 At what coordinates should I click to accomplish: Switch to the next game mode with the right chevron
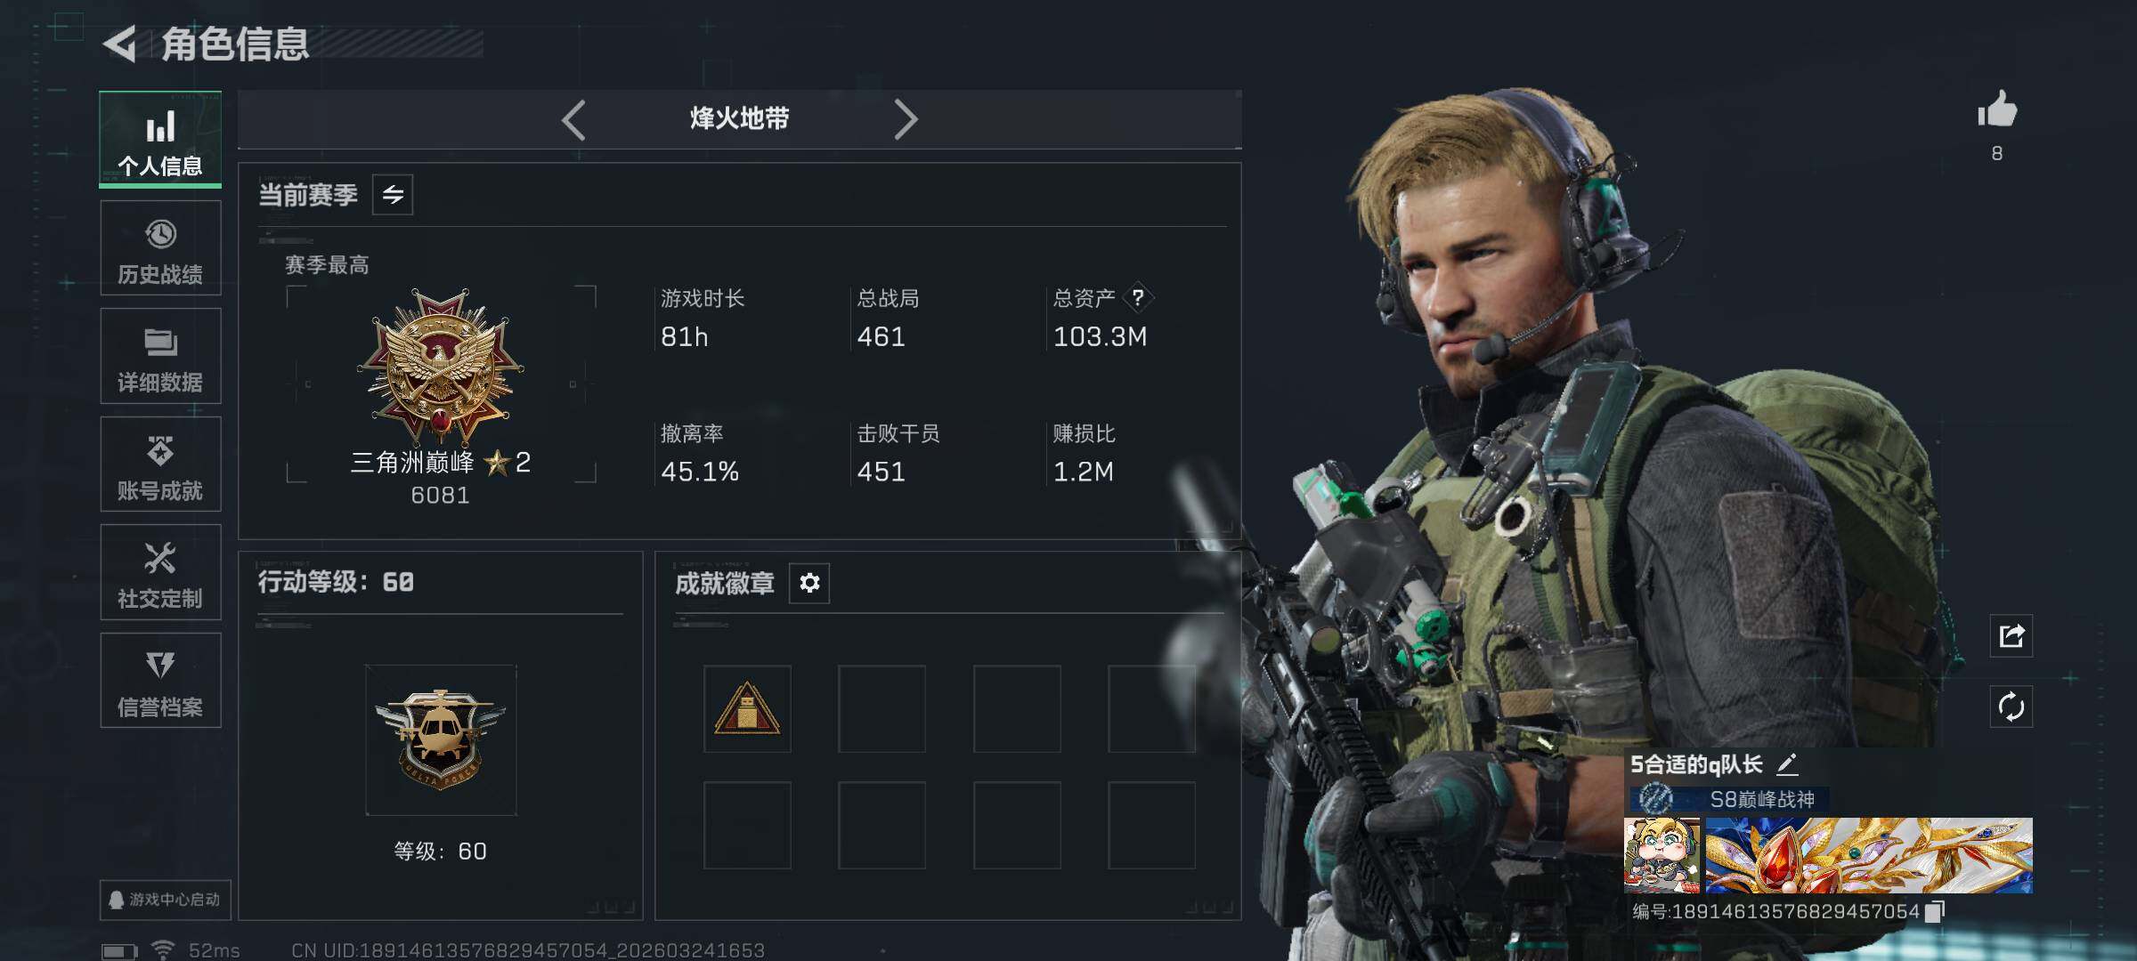[x=906, y=119]
